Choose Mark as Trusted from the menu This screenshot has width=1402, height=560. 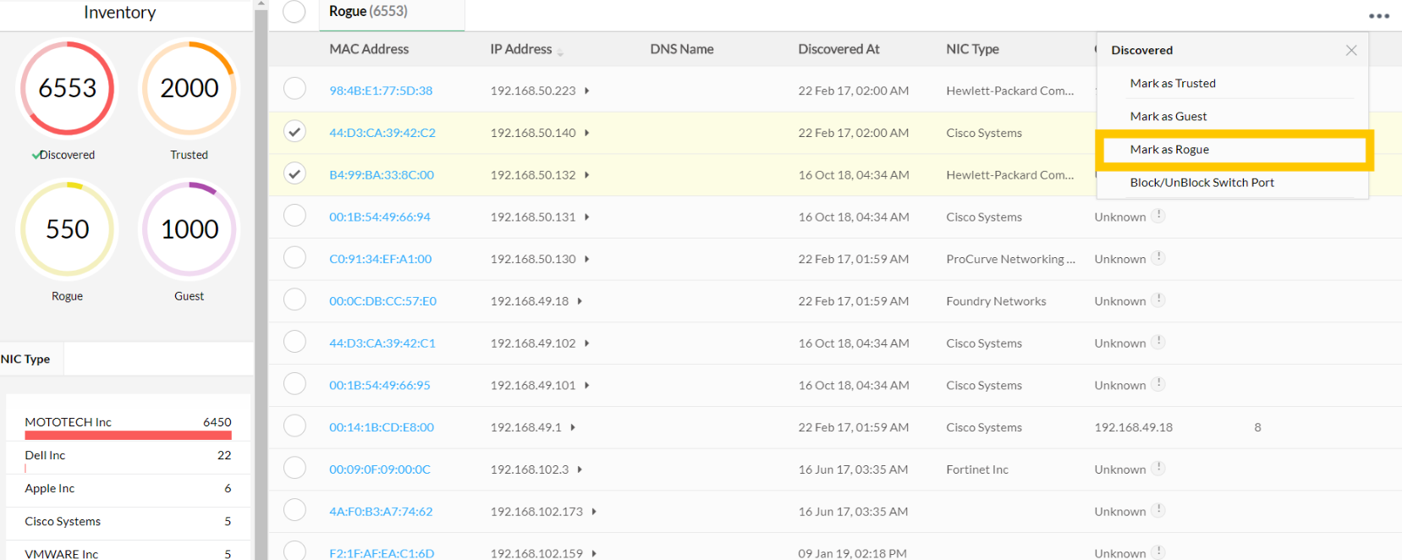[1173, 84]
